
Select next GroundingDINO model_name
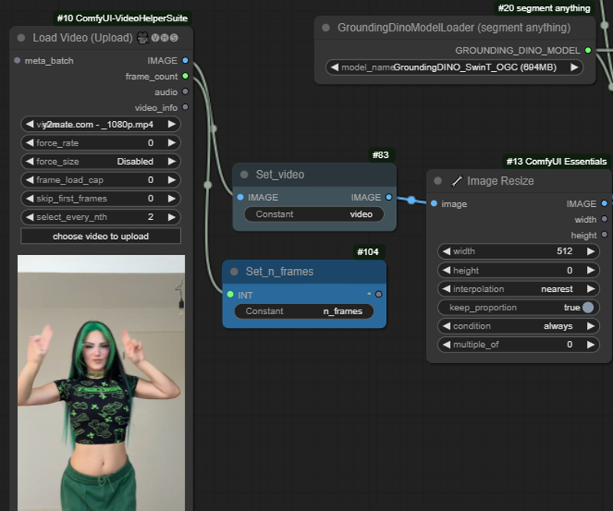pos(574,67)
